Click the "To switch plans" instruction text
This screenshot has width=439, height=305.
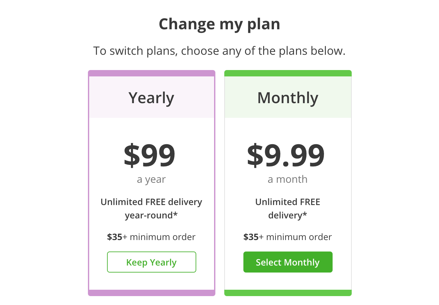[x=219, y=51]
